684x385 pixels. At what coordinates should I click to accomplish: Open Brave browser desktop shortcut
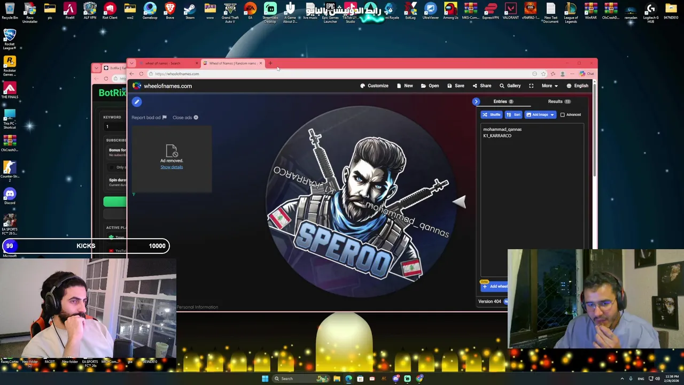coord(170,11)
